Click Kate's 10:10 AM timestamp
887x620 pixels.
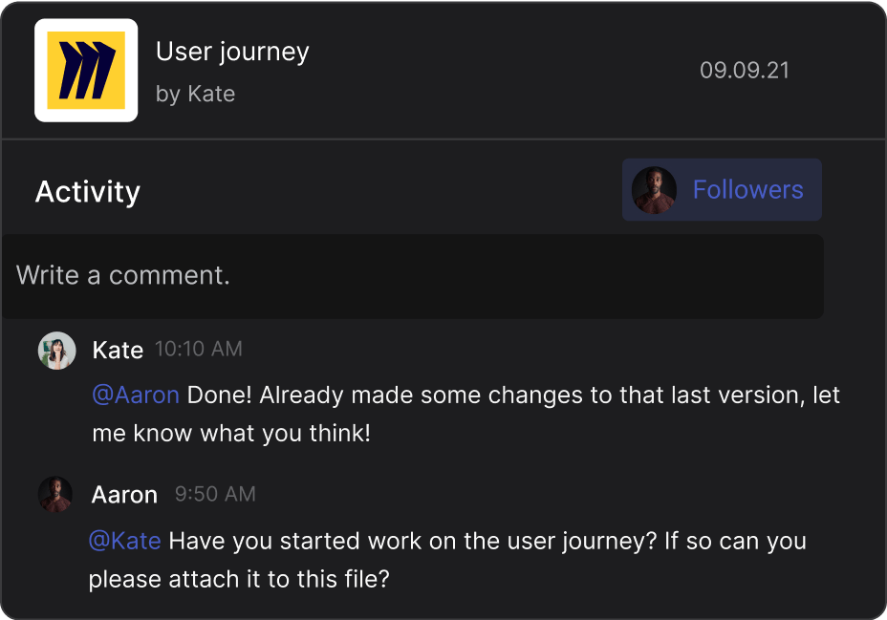point(199,350)
